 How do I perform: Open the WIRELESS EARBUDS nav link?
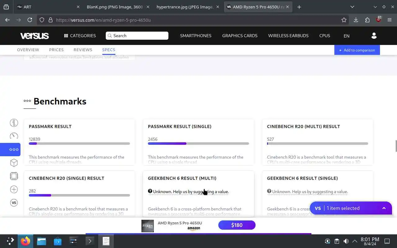point(288,36)
